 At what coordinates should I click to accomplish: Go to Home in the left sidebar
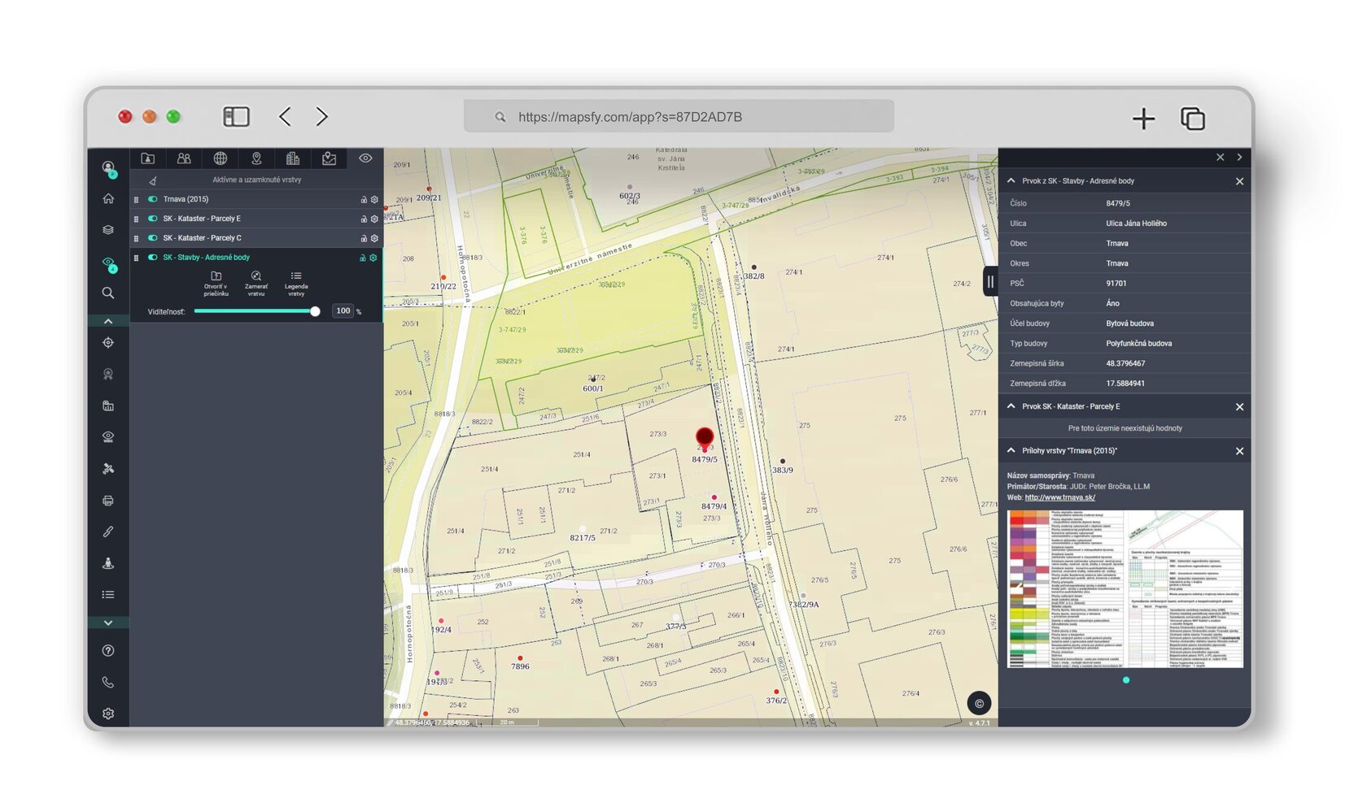[x=108, y=198]
